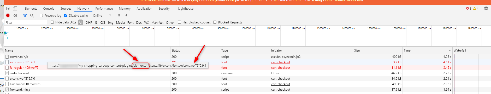The width and height of the screenshot is (491, 94).
Task: Check Has blocked cookies checkbox
Action: coord(179,22)
